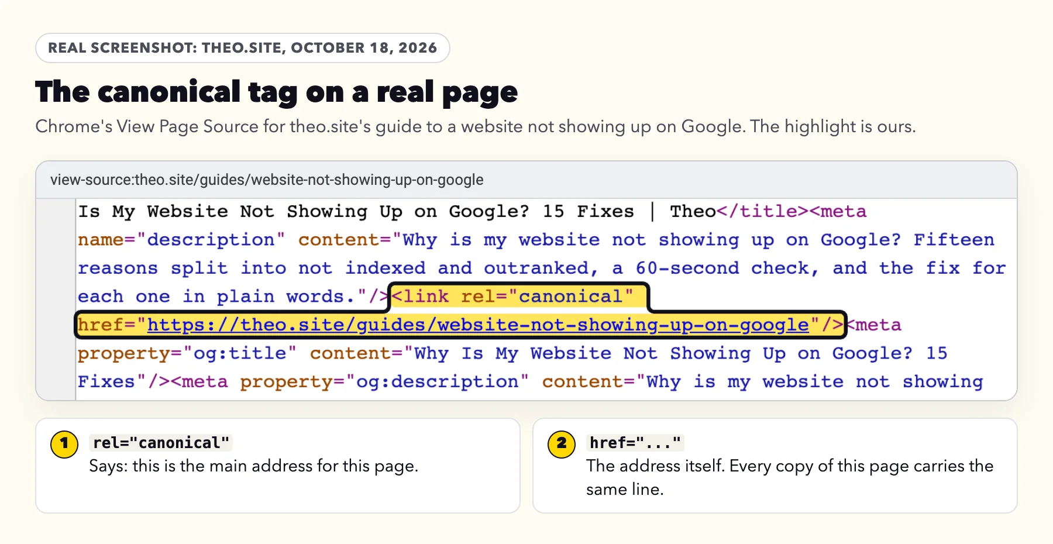Viewport: 1053px width, 544px height.
Task: Click 'Says: this is the main address' text
Action: coord(254,466)
